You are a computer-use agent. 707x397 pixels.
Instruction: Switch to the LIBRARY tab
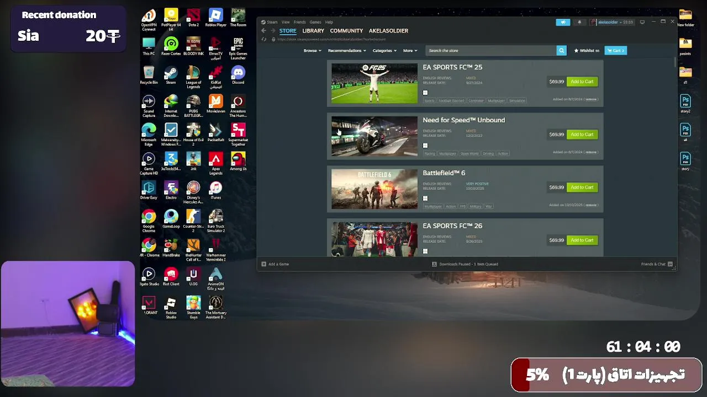point(313,31)
